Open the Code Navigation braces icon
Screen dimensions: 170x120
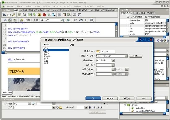pyautogui.click(x=87, y=20)
